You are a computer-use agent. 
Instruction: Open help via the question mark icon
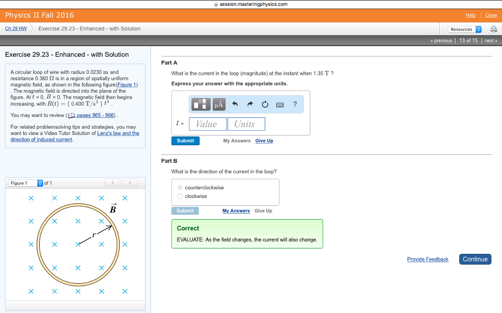(294, 104)
